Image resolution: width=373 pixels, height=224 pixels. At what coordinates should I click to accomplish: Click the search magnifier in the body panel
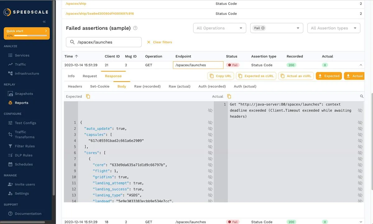tap(361, 97)
